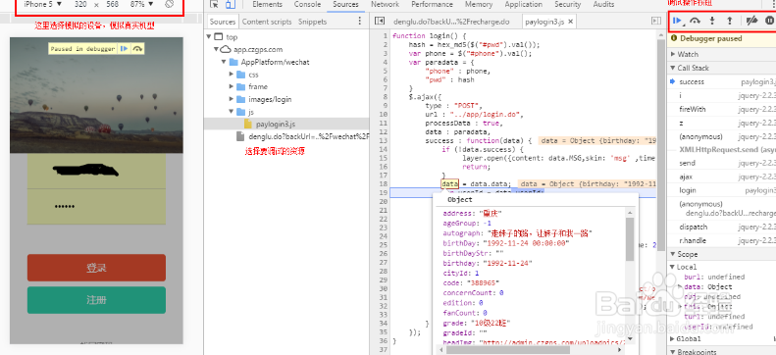
Task: Toggle device toolbar icon
Action: (231, 5)
